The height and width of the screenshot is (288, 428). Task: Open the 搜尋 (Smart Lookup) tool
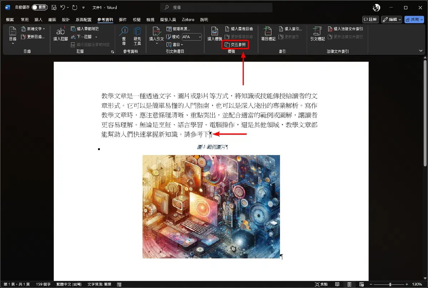(124, 35)
